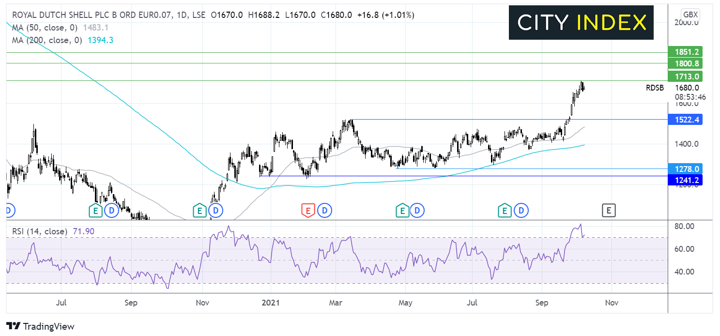Screen dimensions: 720x336
Task: Select the RSI 14 close indicator label
Action: tap(39, 231)
